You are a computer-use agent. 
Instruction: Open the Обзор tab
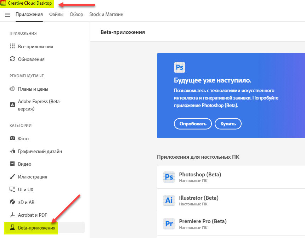coord(77,15)
